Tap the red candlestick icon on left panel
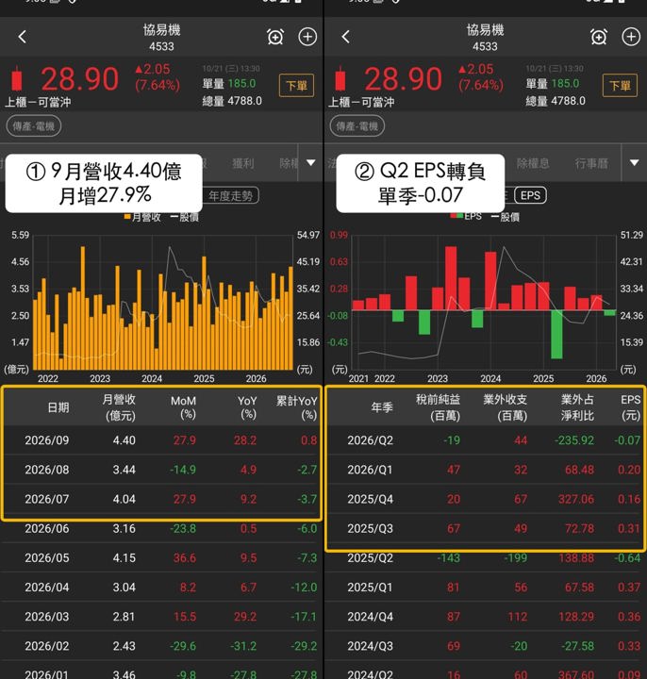647x679 pixels. 17,78
